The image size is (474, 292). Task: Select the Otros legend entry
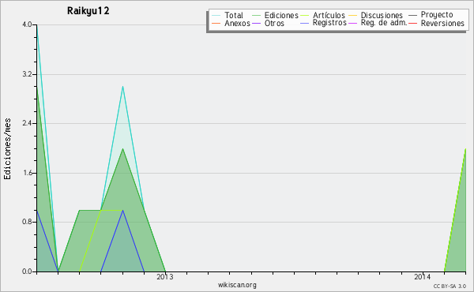click(x=274, y=23)
